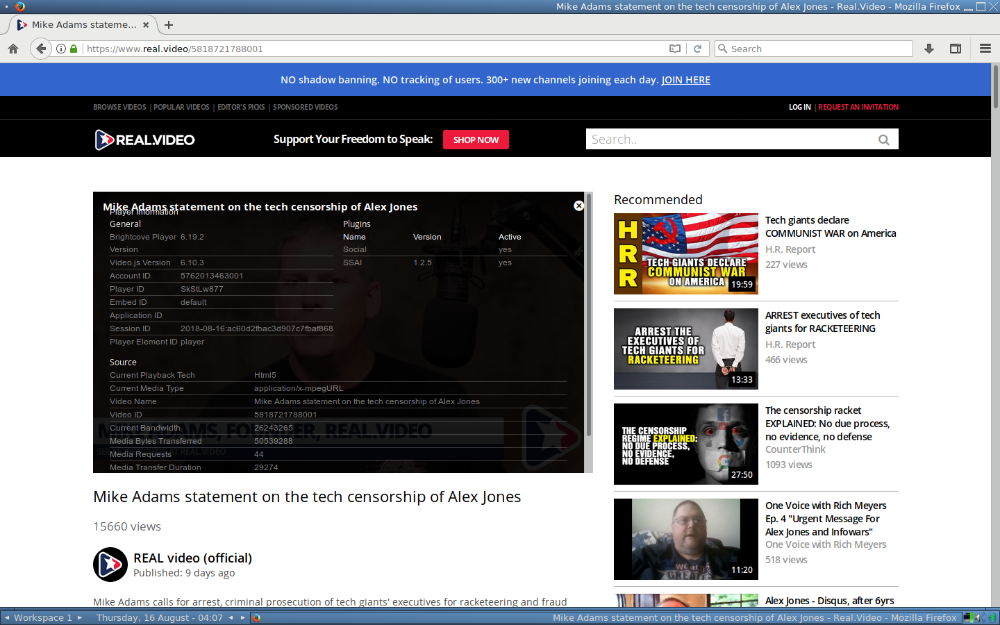Click the volume icon in system tray

pyautogui.click(x=978, y=617)
